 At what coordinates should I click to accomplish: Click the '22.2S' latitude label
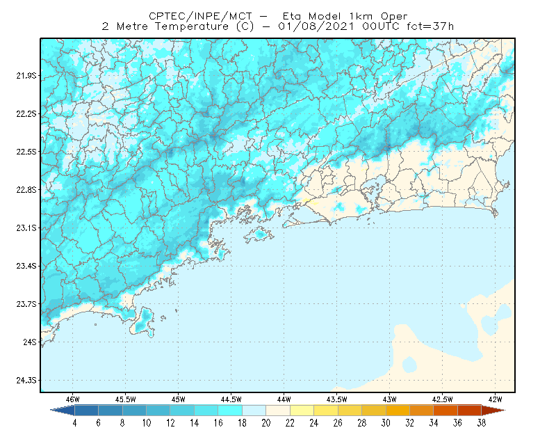pos(26,113)
